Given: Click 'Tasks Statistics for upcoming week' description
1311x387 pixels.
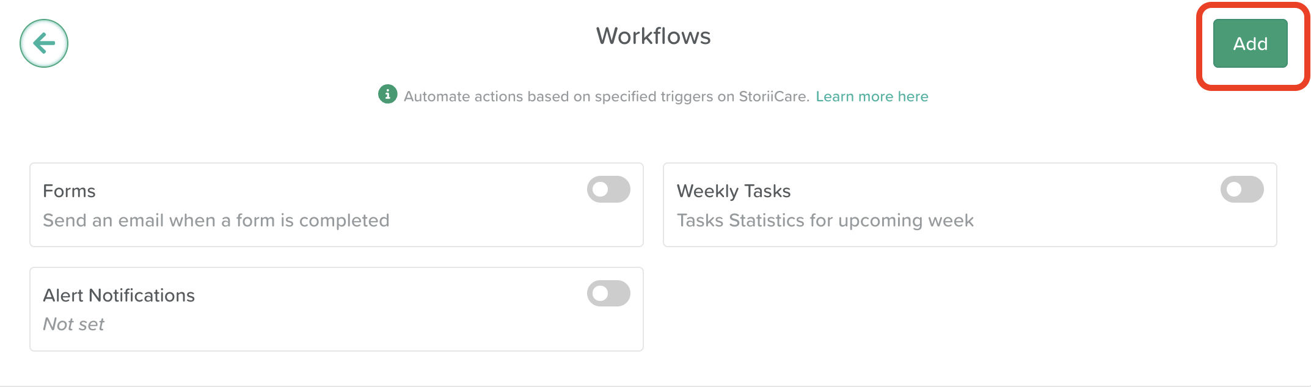Looking at the screenshot, I should pos(825,220).
